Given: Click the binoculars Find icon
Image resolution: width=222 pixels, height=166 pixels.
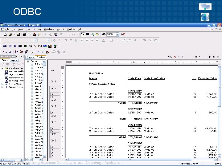Looking at the screenshot, I should [104, 34].
